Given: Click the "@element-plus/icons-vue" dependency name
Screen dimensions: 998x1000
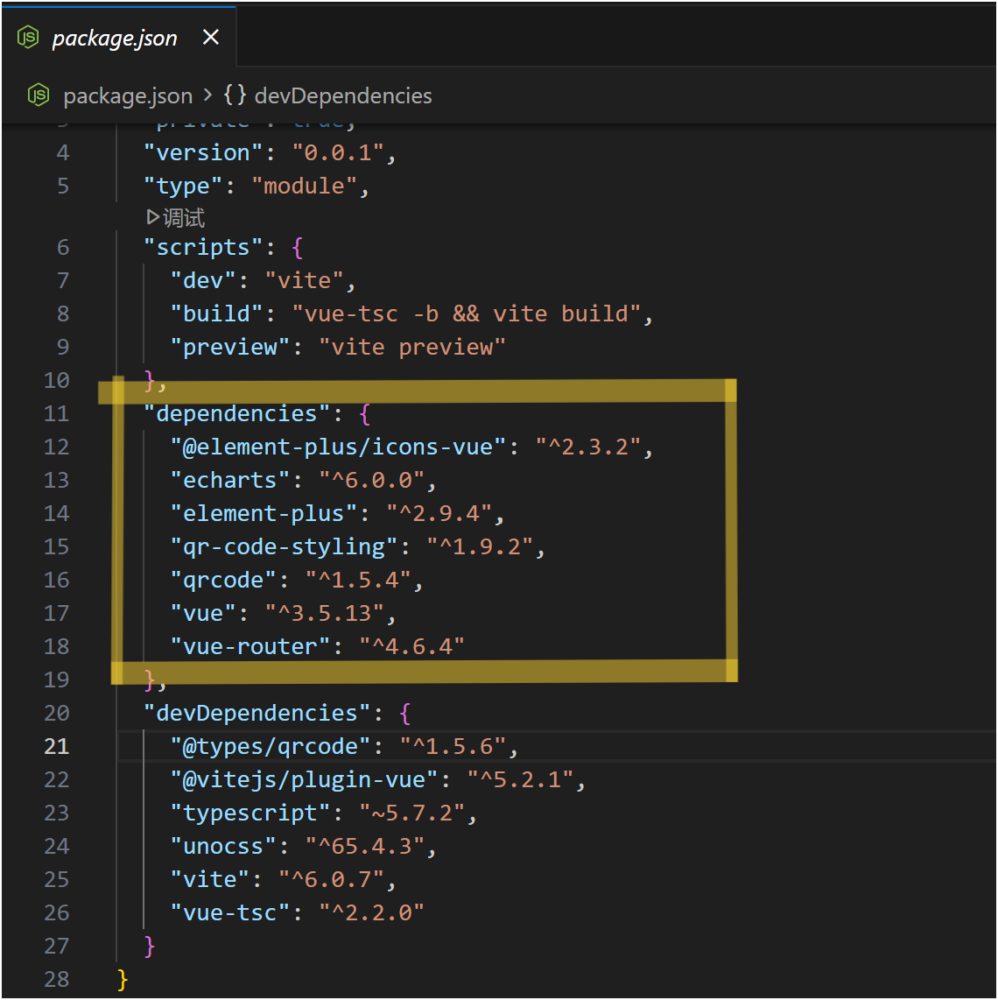Looking at the screenshot, I should click(338, 447).
